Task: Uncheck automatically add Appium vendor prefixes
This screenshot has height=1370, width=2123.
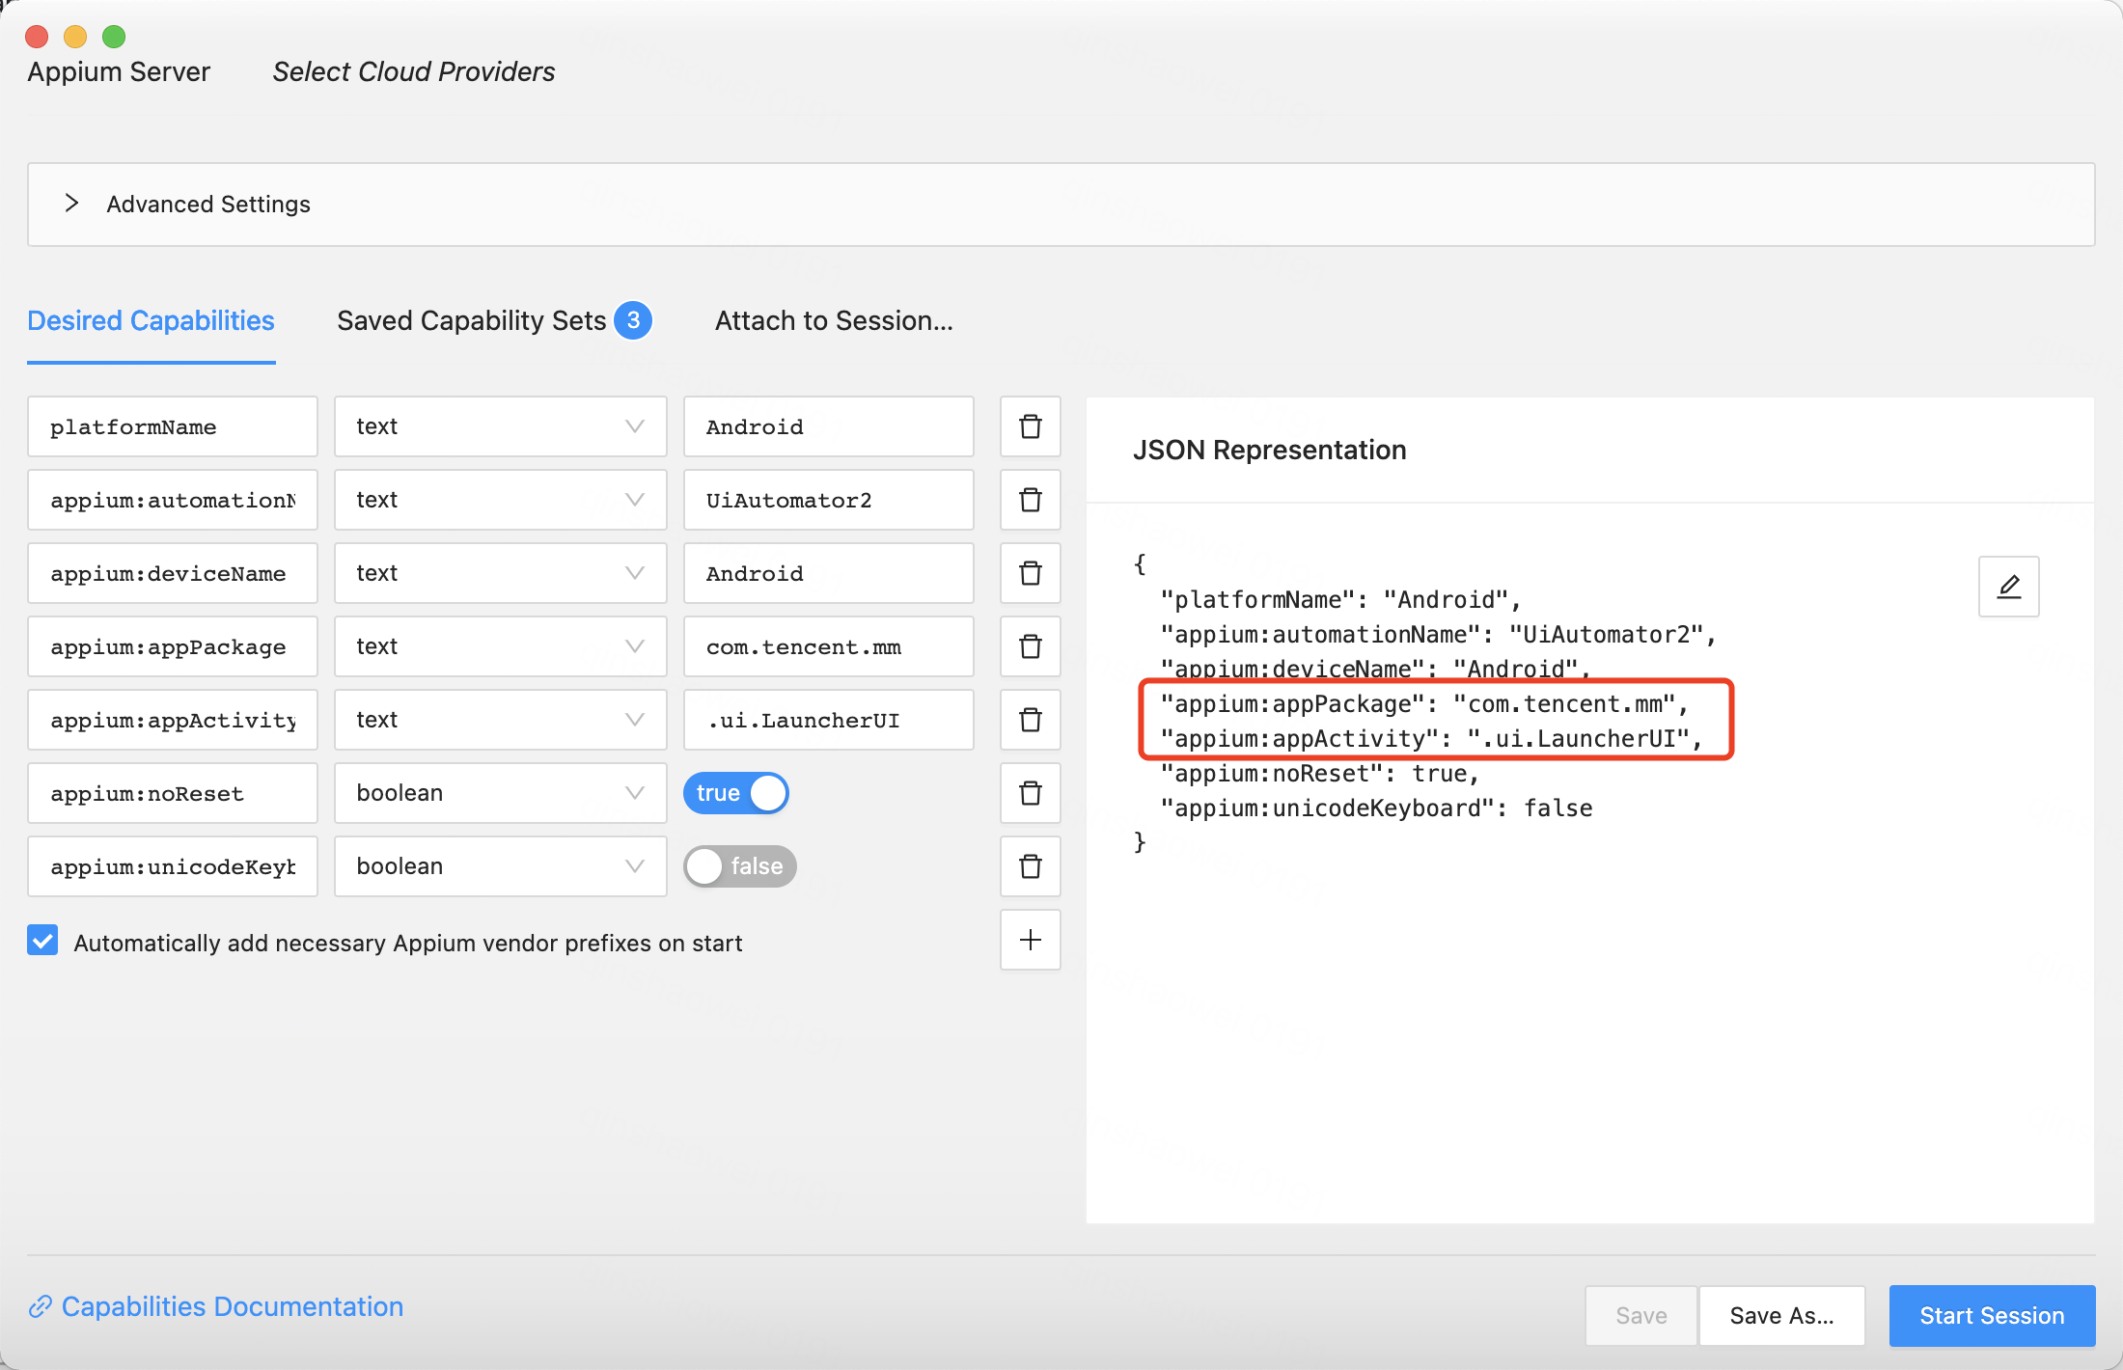Action: tap(42, 941)
